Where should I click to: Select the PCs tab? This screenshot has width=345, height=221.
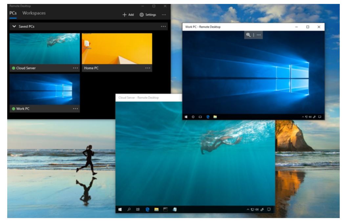(x=13, y=13)
